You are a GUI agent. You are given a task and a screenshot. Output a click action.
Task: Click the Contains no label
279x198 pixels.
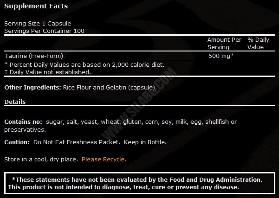[23, 122]
